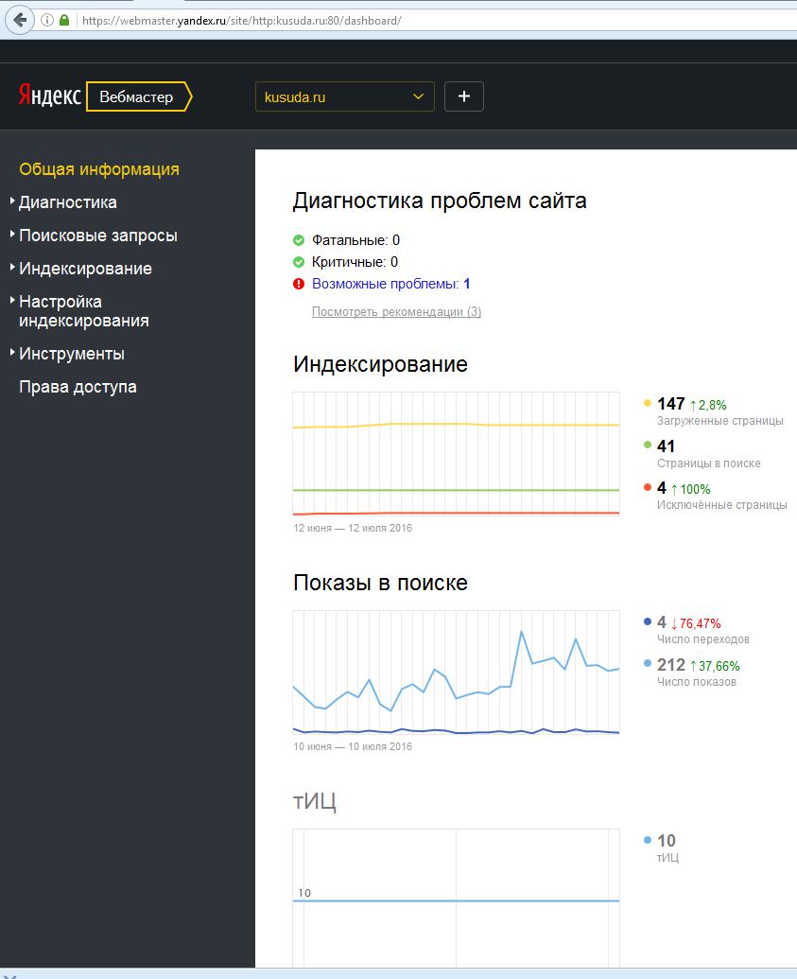Open the Поисковые запросы menu item

click(x=98, y=236)
